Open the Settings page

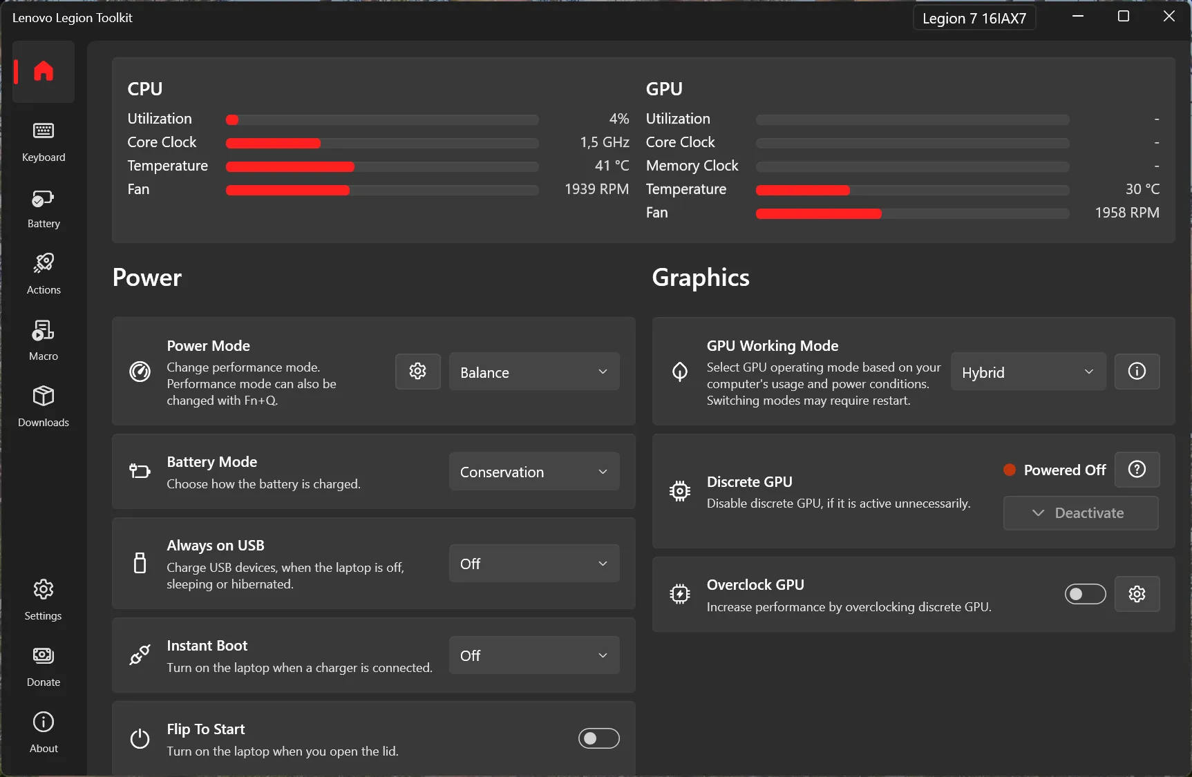point(43,598)
